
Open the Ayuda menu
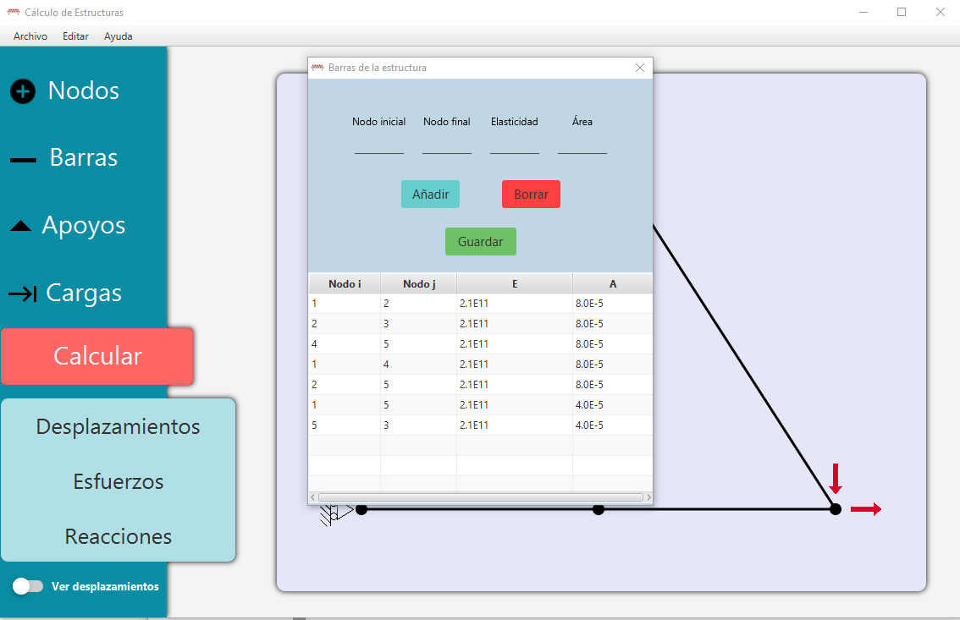point(117,36)
